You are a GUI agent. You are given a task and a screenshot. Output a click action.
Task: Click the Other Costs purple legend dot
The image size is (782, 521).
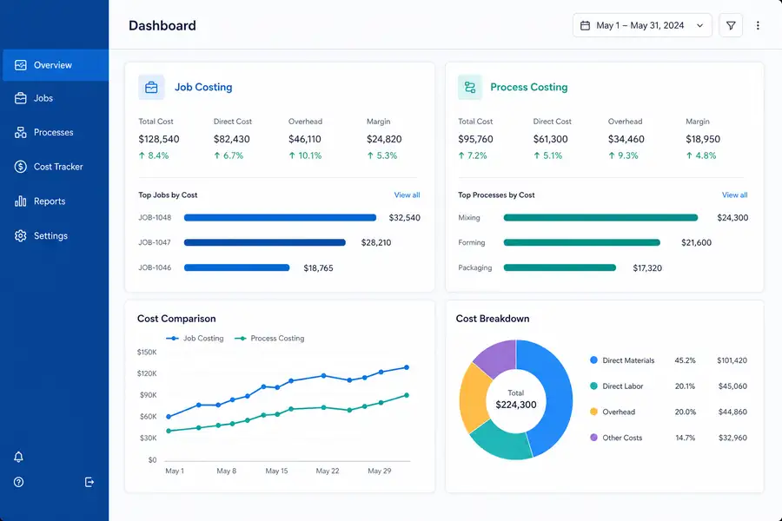pyautogui.click(x=593, y=438)
